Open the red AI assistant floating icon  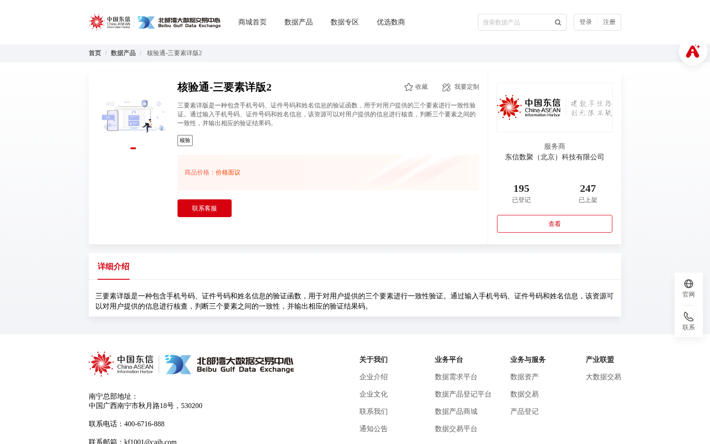pos(693,51)
